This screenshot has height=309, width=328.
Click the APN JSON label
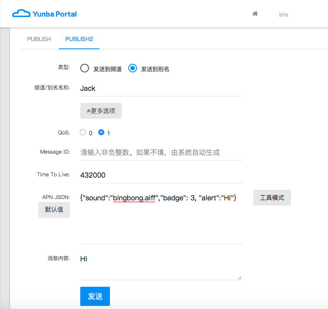56,197
